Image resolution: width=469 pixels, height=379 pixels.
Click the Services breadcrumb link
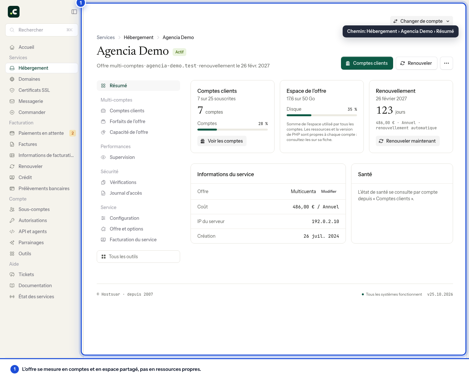point(106,37)
